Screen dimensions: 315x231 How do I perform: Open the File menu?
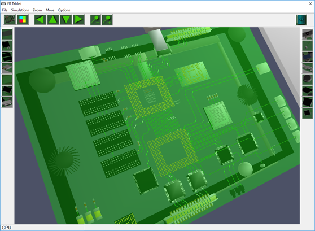(5, 10)
